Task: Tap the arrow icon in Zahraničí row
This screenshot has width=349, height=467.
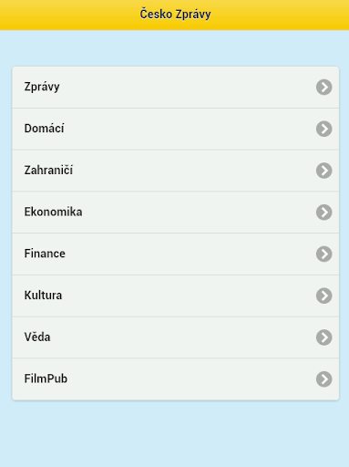Action: point(323,171)
